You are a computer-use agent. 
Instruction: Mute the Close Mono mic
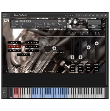tap(72, 67)
